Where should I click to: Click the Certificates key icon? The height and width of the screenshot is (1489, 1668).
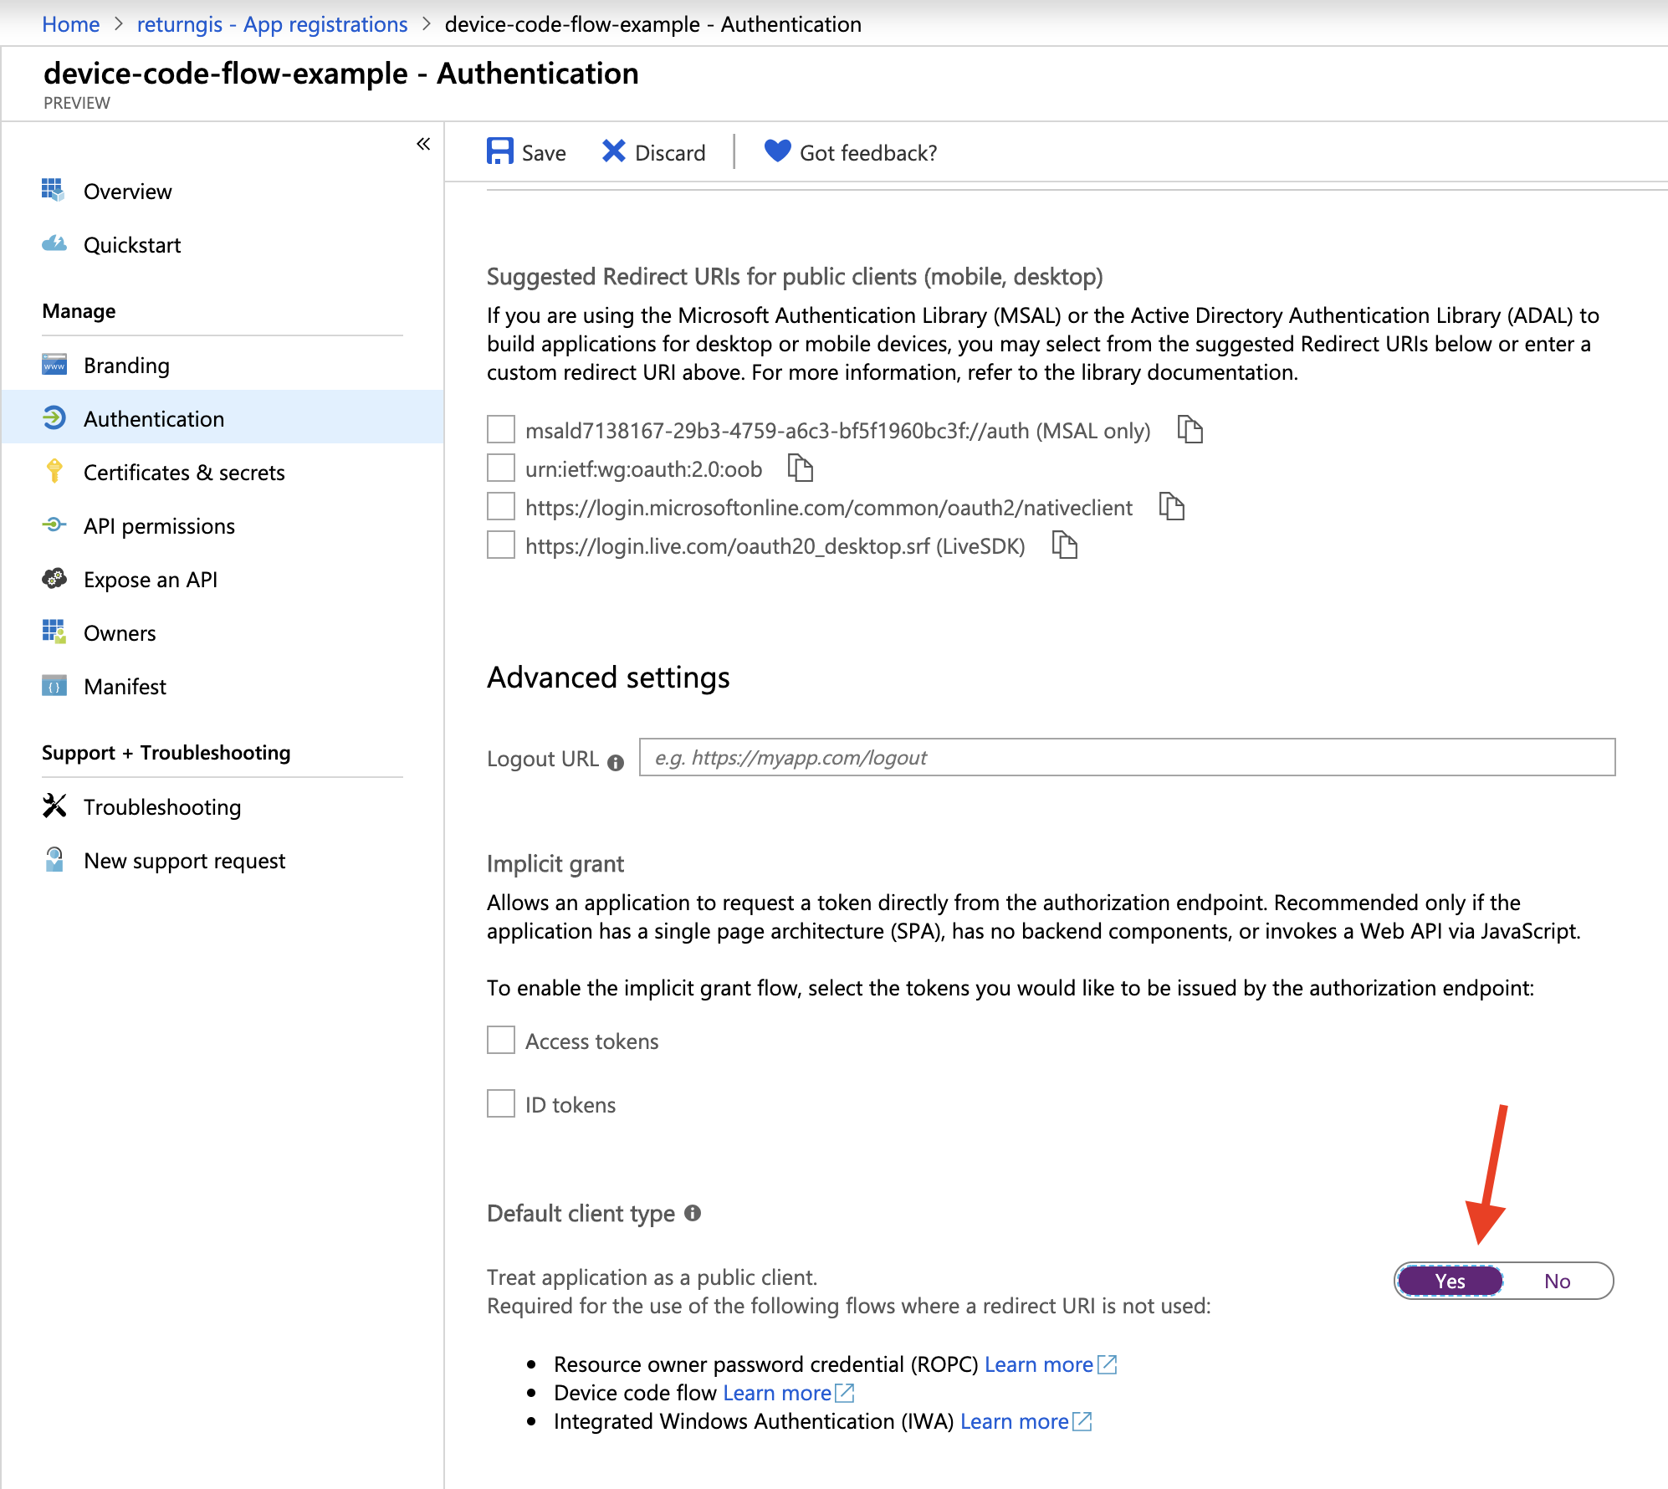(x=54, y=471)
